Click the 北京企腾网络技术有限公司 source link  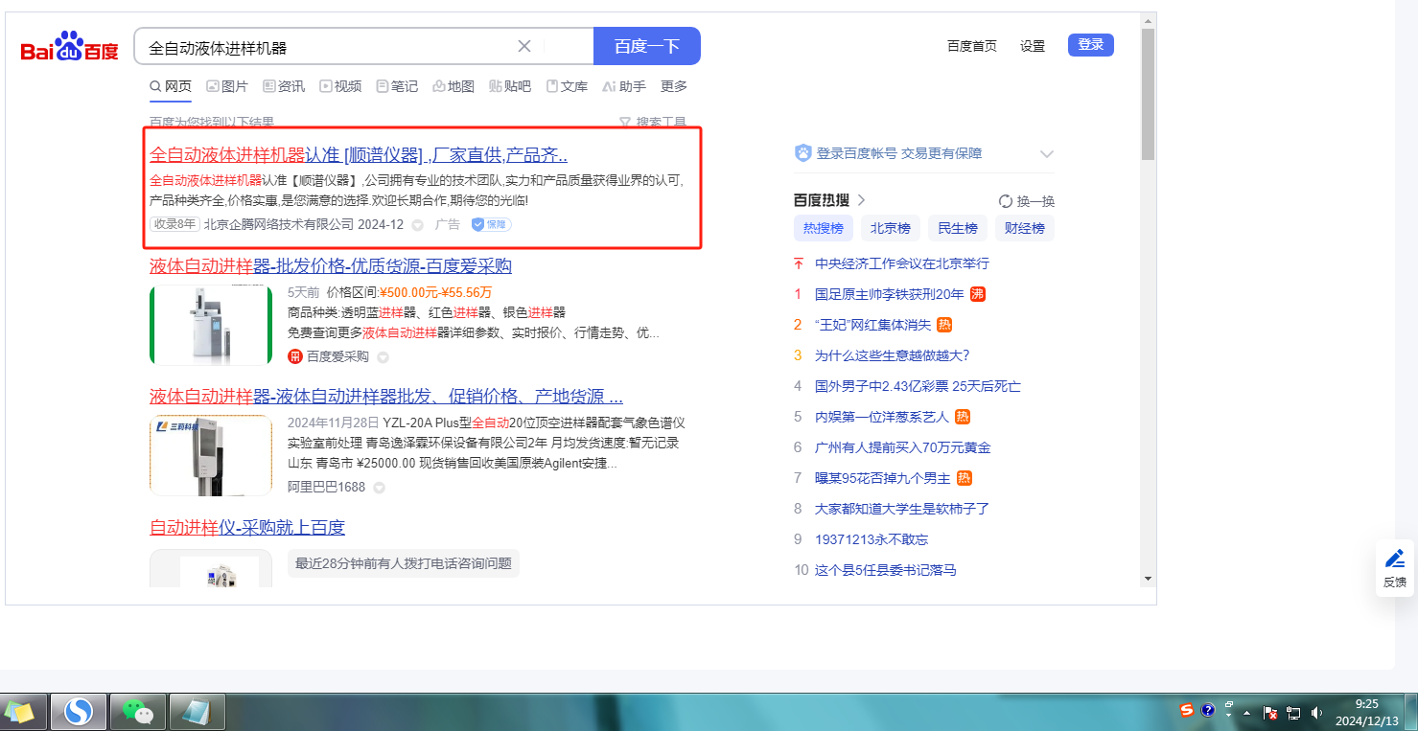coord(279,224)
